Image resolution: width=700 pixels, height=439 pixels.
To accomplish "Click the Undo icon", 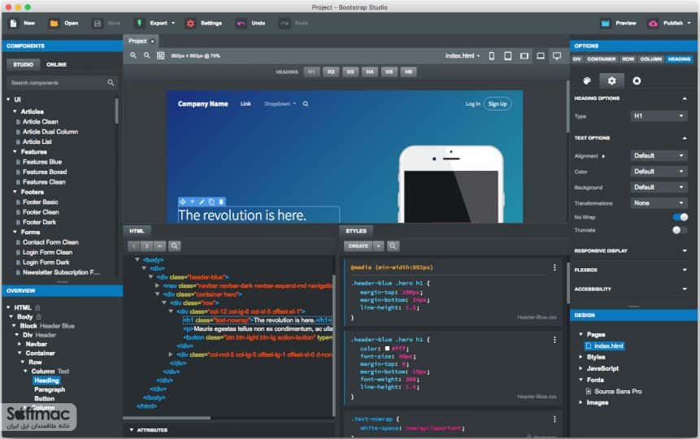I will 241,24.
